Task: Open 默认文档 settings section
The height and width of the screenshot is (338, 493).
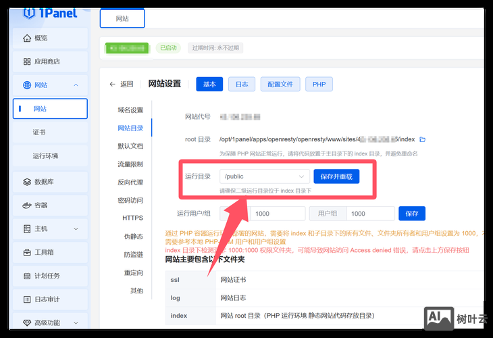Action: click(130, 146)
